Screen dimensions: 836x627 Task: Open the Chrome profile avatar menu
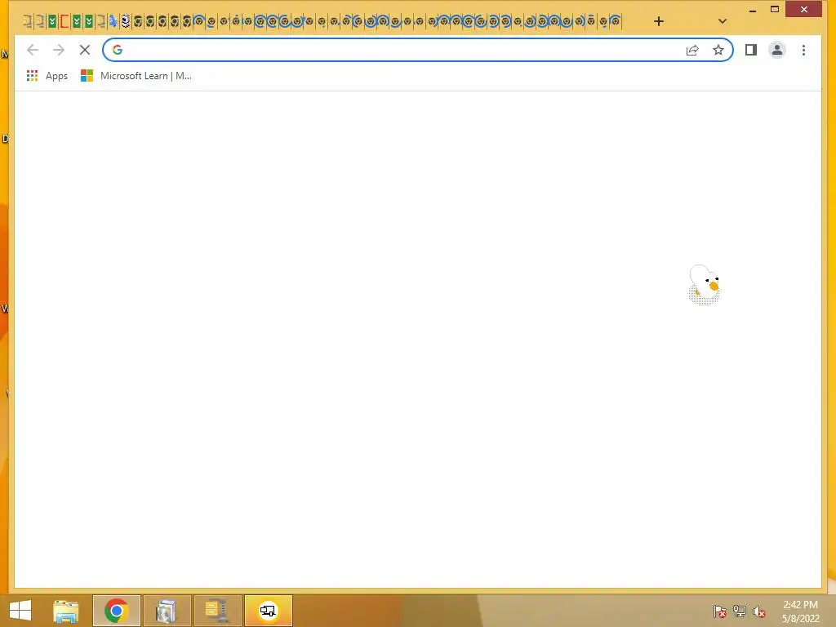point(777,50)
